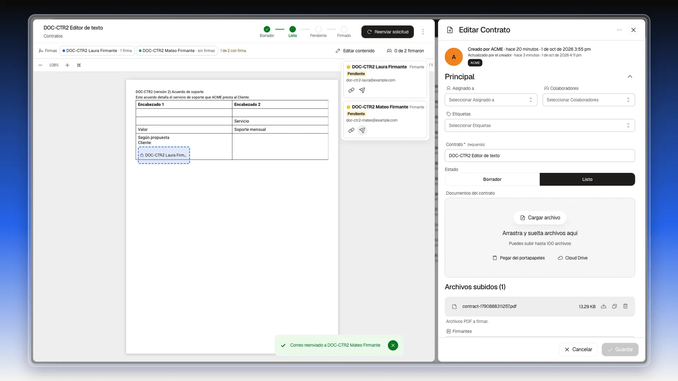Resend email to Mateo Firmante
The height and width of the screenshot is (381, 678).
(x=362, y=131)
